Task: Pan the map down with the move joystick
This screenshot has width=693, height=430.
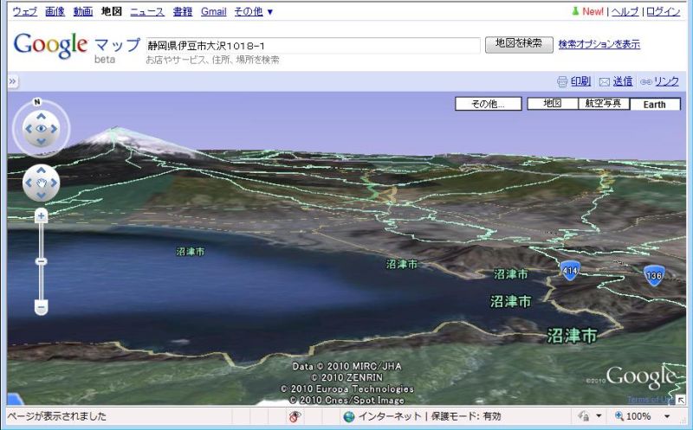Action: point(41,195)
